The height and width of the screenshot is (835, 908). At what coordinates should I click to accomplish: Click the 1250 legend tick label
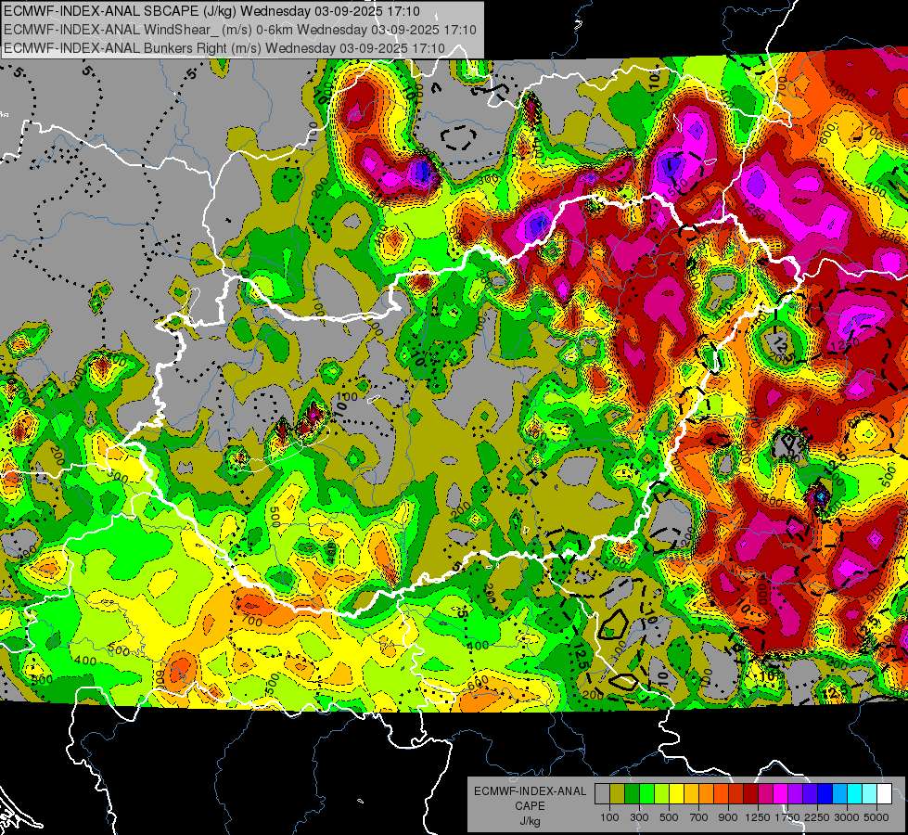click(759, 817)
